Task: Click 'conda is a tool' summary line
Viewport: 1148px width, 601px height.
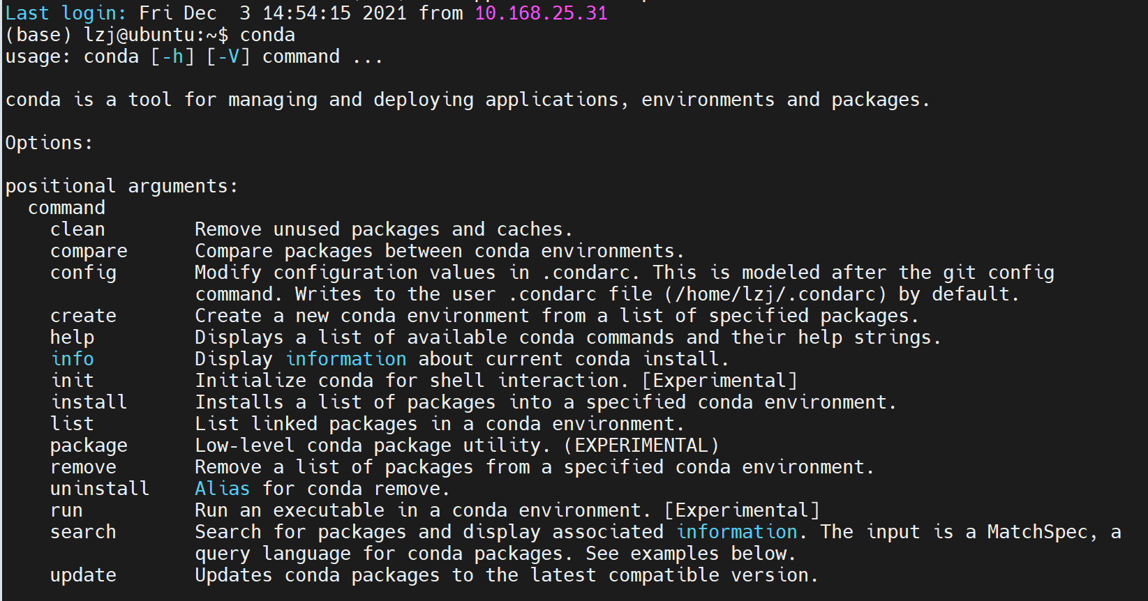Action: click(468, 100)
